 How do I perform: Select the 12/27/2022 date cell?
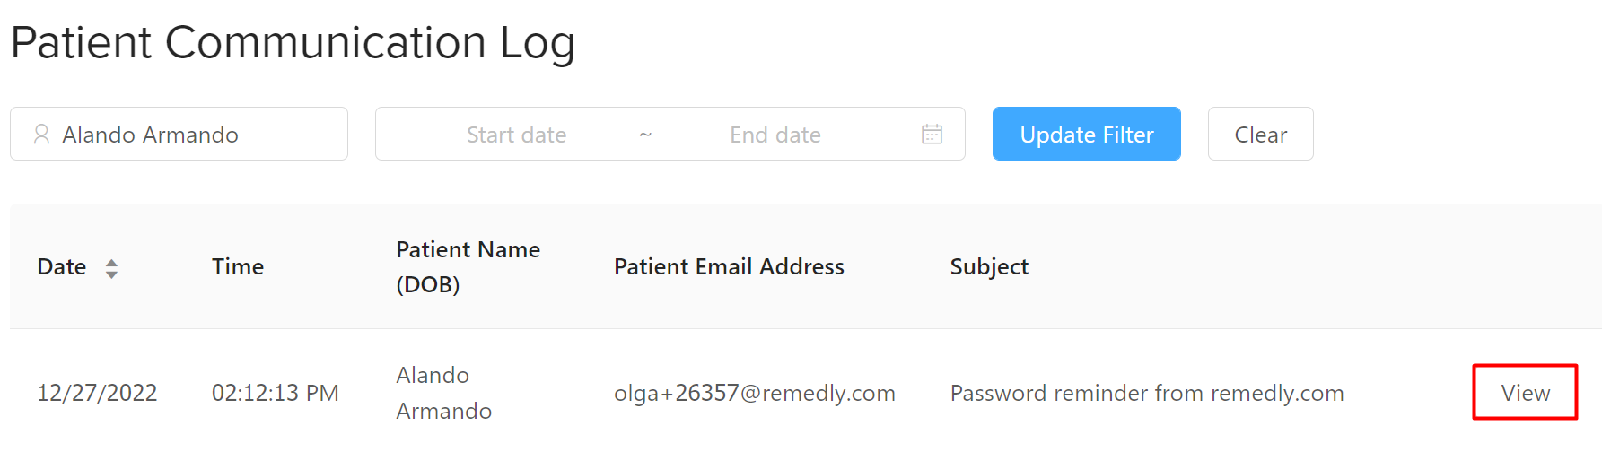[x=97, y=393]
